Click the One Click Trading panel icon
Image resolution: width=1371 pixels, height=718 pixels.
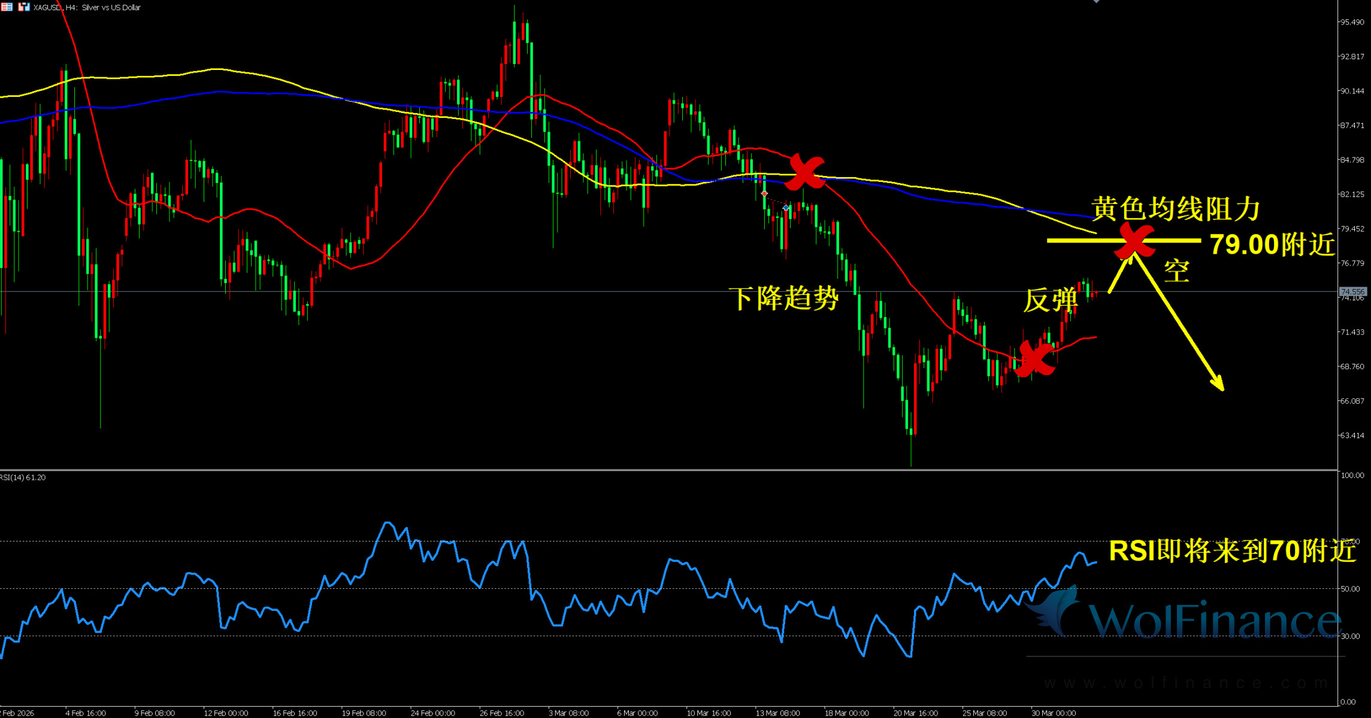(x=24, y=7)
